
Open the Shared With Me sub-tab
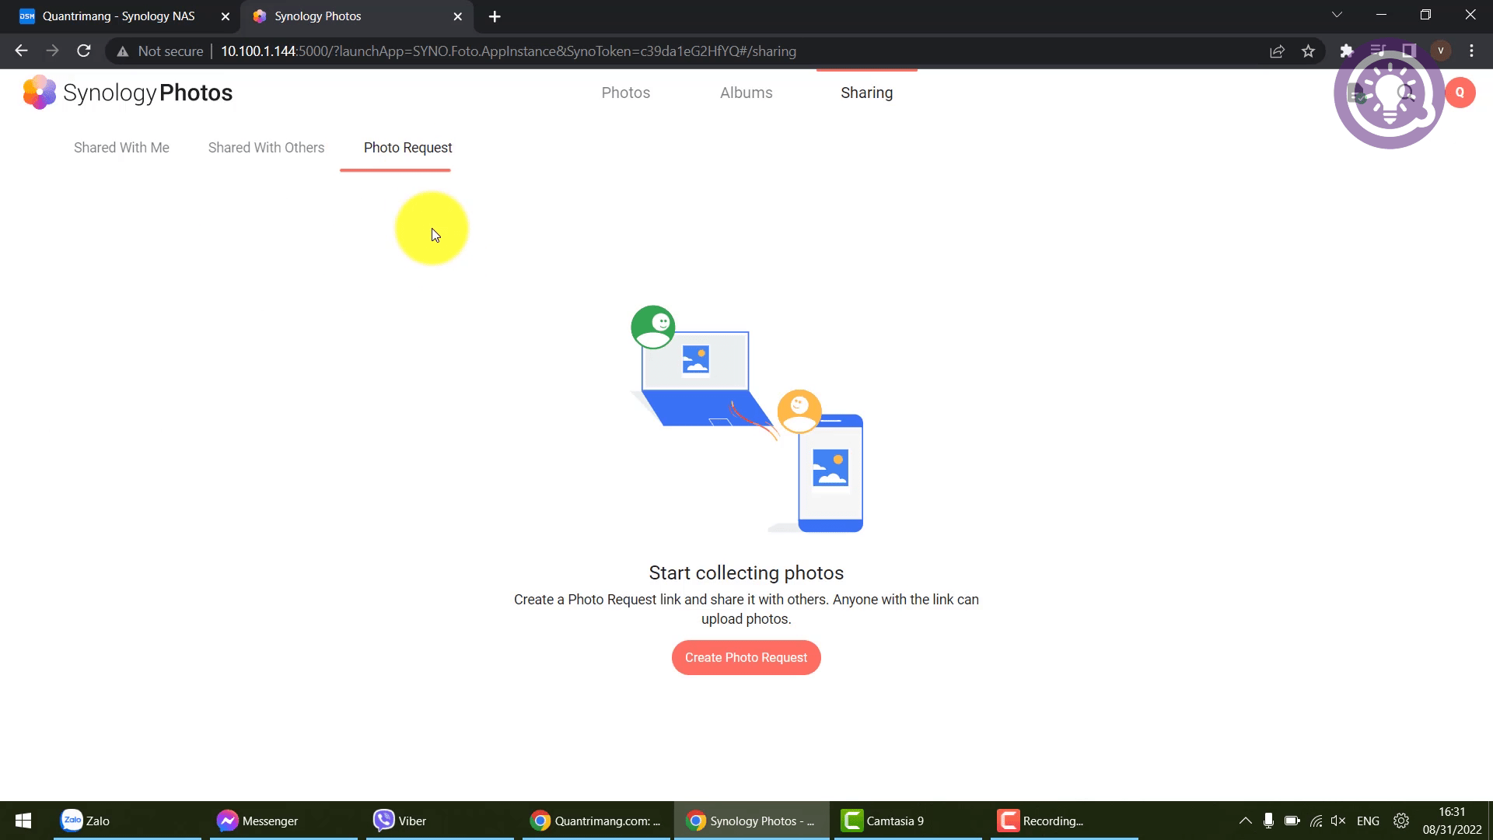click(x=121, y=148)
